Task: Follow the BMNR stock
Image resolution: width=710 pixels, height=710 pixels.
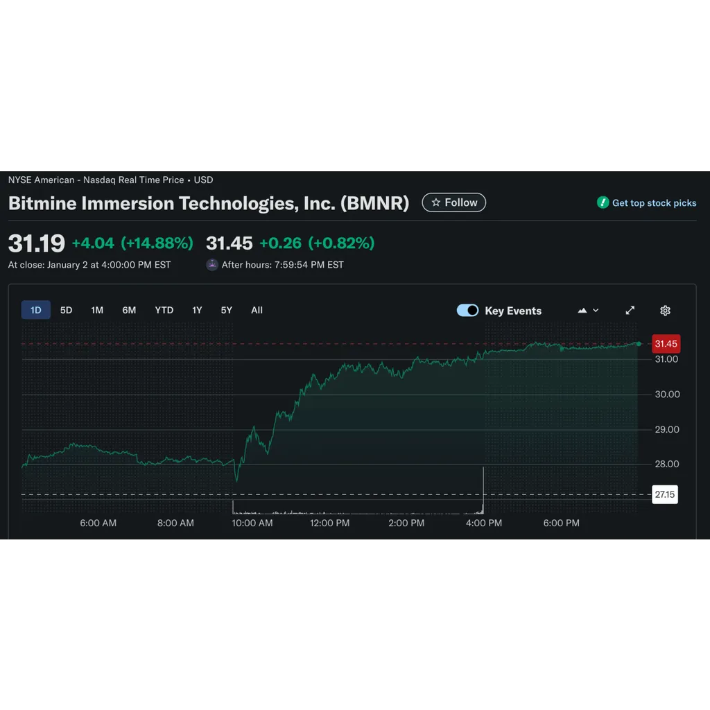Action: pyautogui.click(x=453, y=202)
